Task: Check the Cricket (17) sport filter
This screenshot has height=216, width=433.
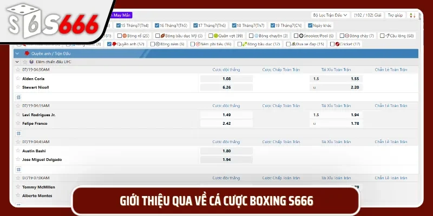Action: tap(332, 44)
